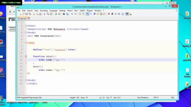Click the show(); call on line 14
Screen dimensions: 191x107
click(x=38, y=67)
